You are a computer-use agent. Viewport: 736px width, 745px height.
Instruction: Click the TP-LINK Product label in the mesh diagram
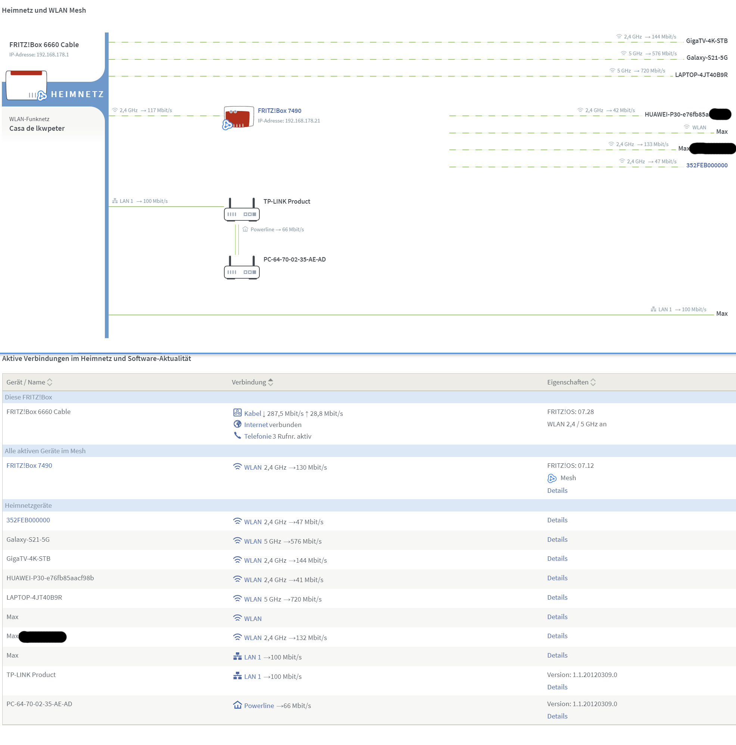(287, 201)
